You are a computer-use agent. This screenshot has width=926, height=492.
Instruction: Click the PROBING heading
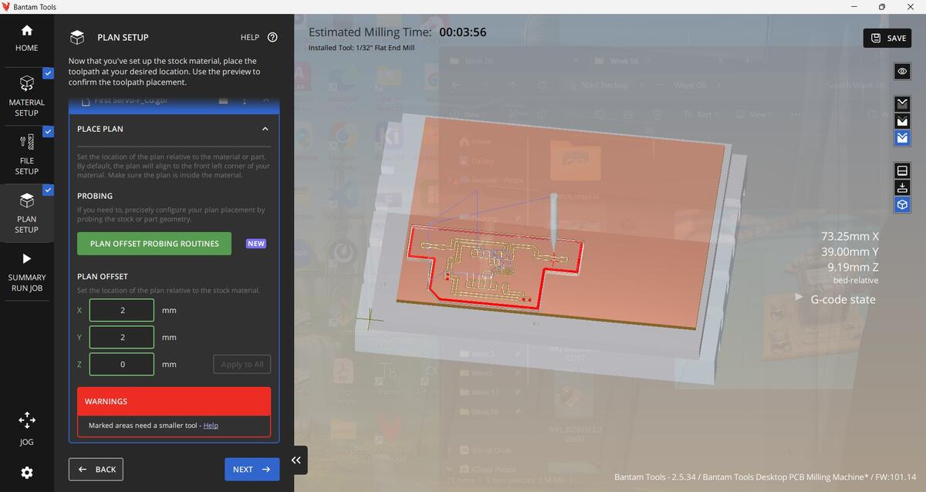[x=95, y=196]
